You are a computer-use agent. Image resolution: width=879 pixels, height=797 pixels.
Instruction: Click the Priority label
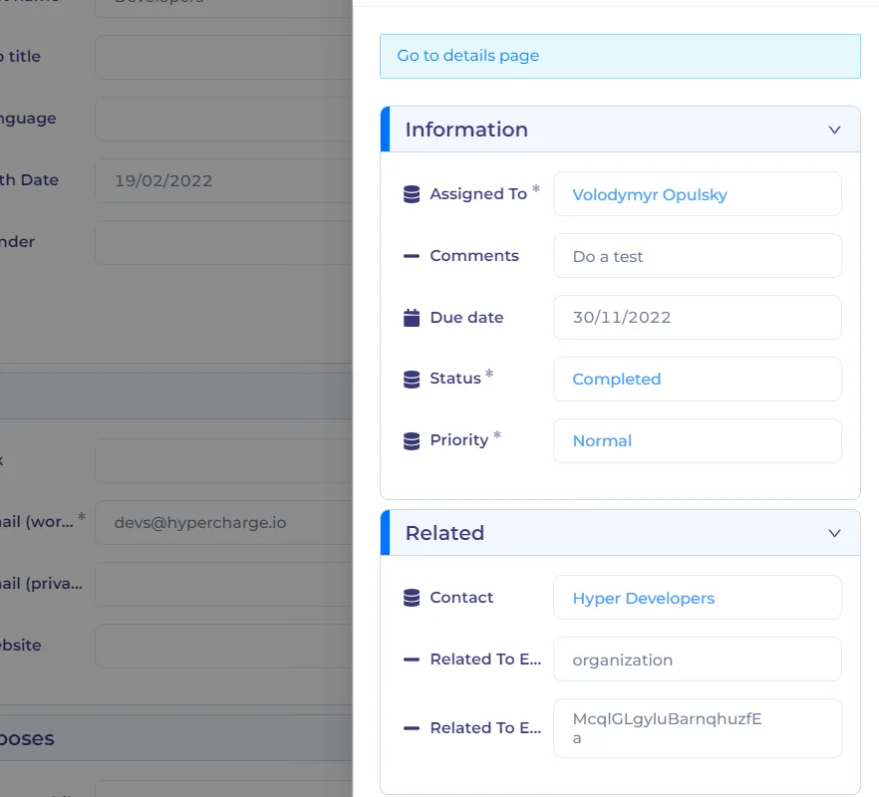click(x=459, y=440)
